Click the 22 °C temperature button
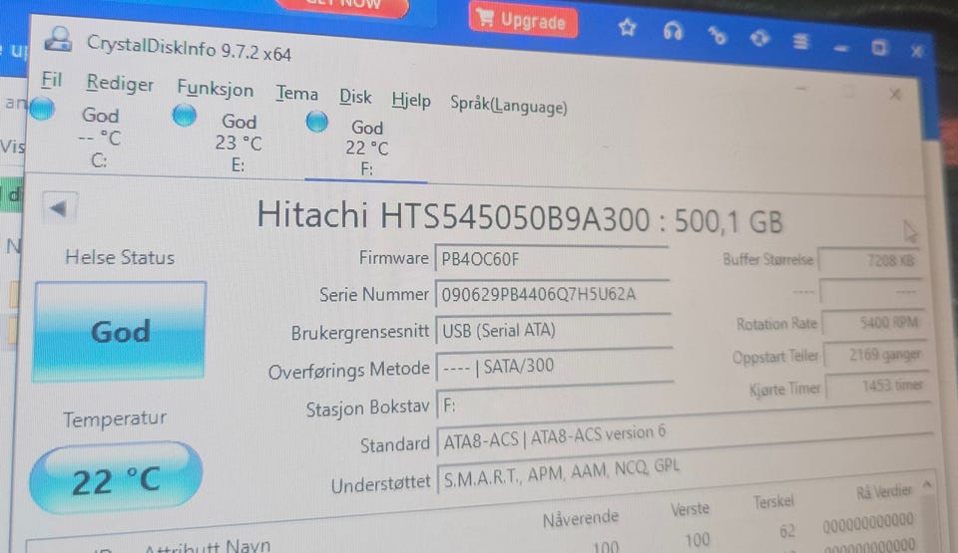958x553 pixels. point(116,478)
